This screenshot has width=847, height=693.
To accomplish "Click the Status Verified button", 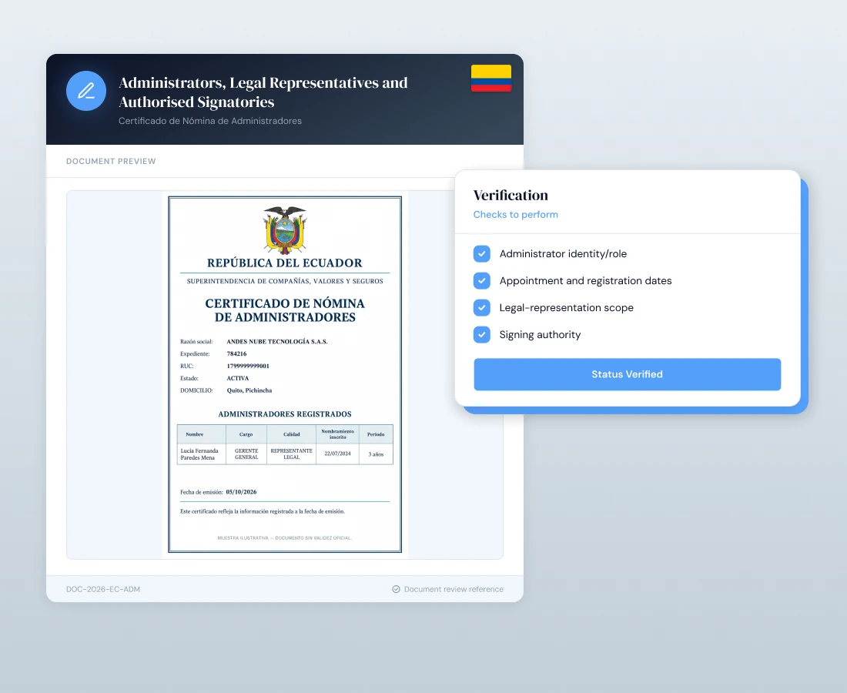I will [x=627, y=374].
